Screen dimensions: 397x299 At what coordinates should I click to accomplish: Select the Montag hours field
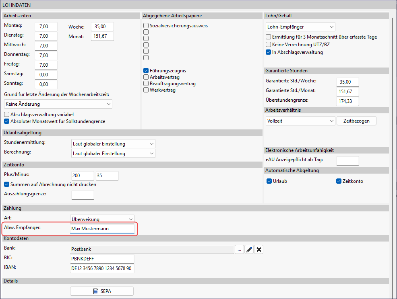tap(46, 26)
